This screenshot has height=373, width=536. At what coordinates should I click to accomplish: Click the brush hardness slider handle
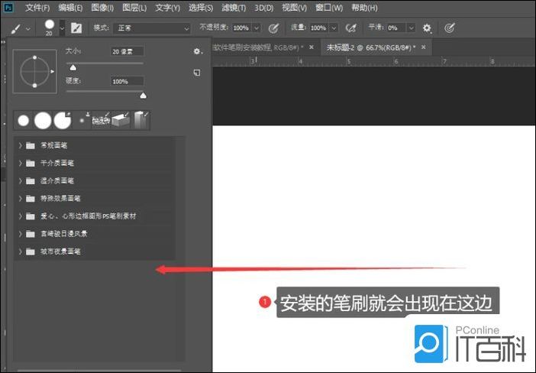click(143, 96)
